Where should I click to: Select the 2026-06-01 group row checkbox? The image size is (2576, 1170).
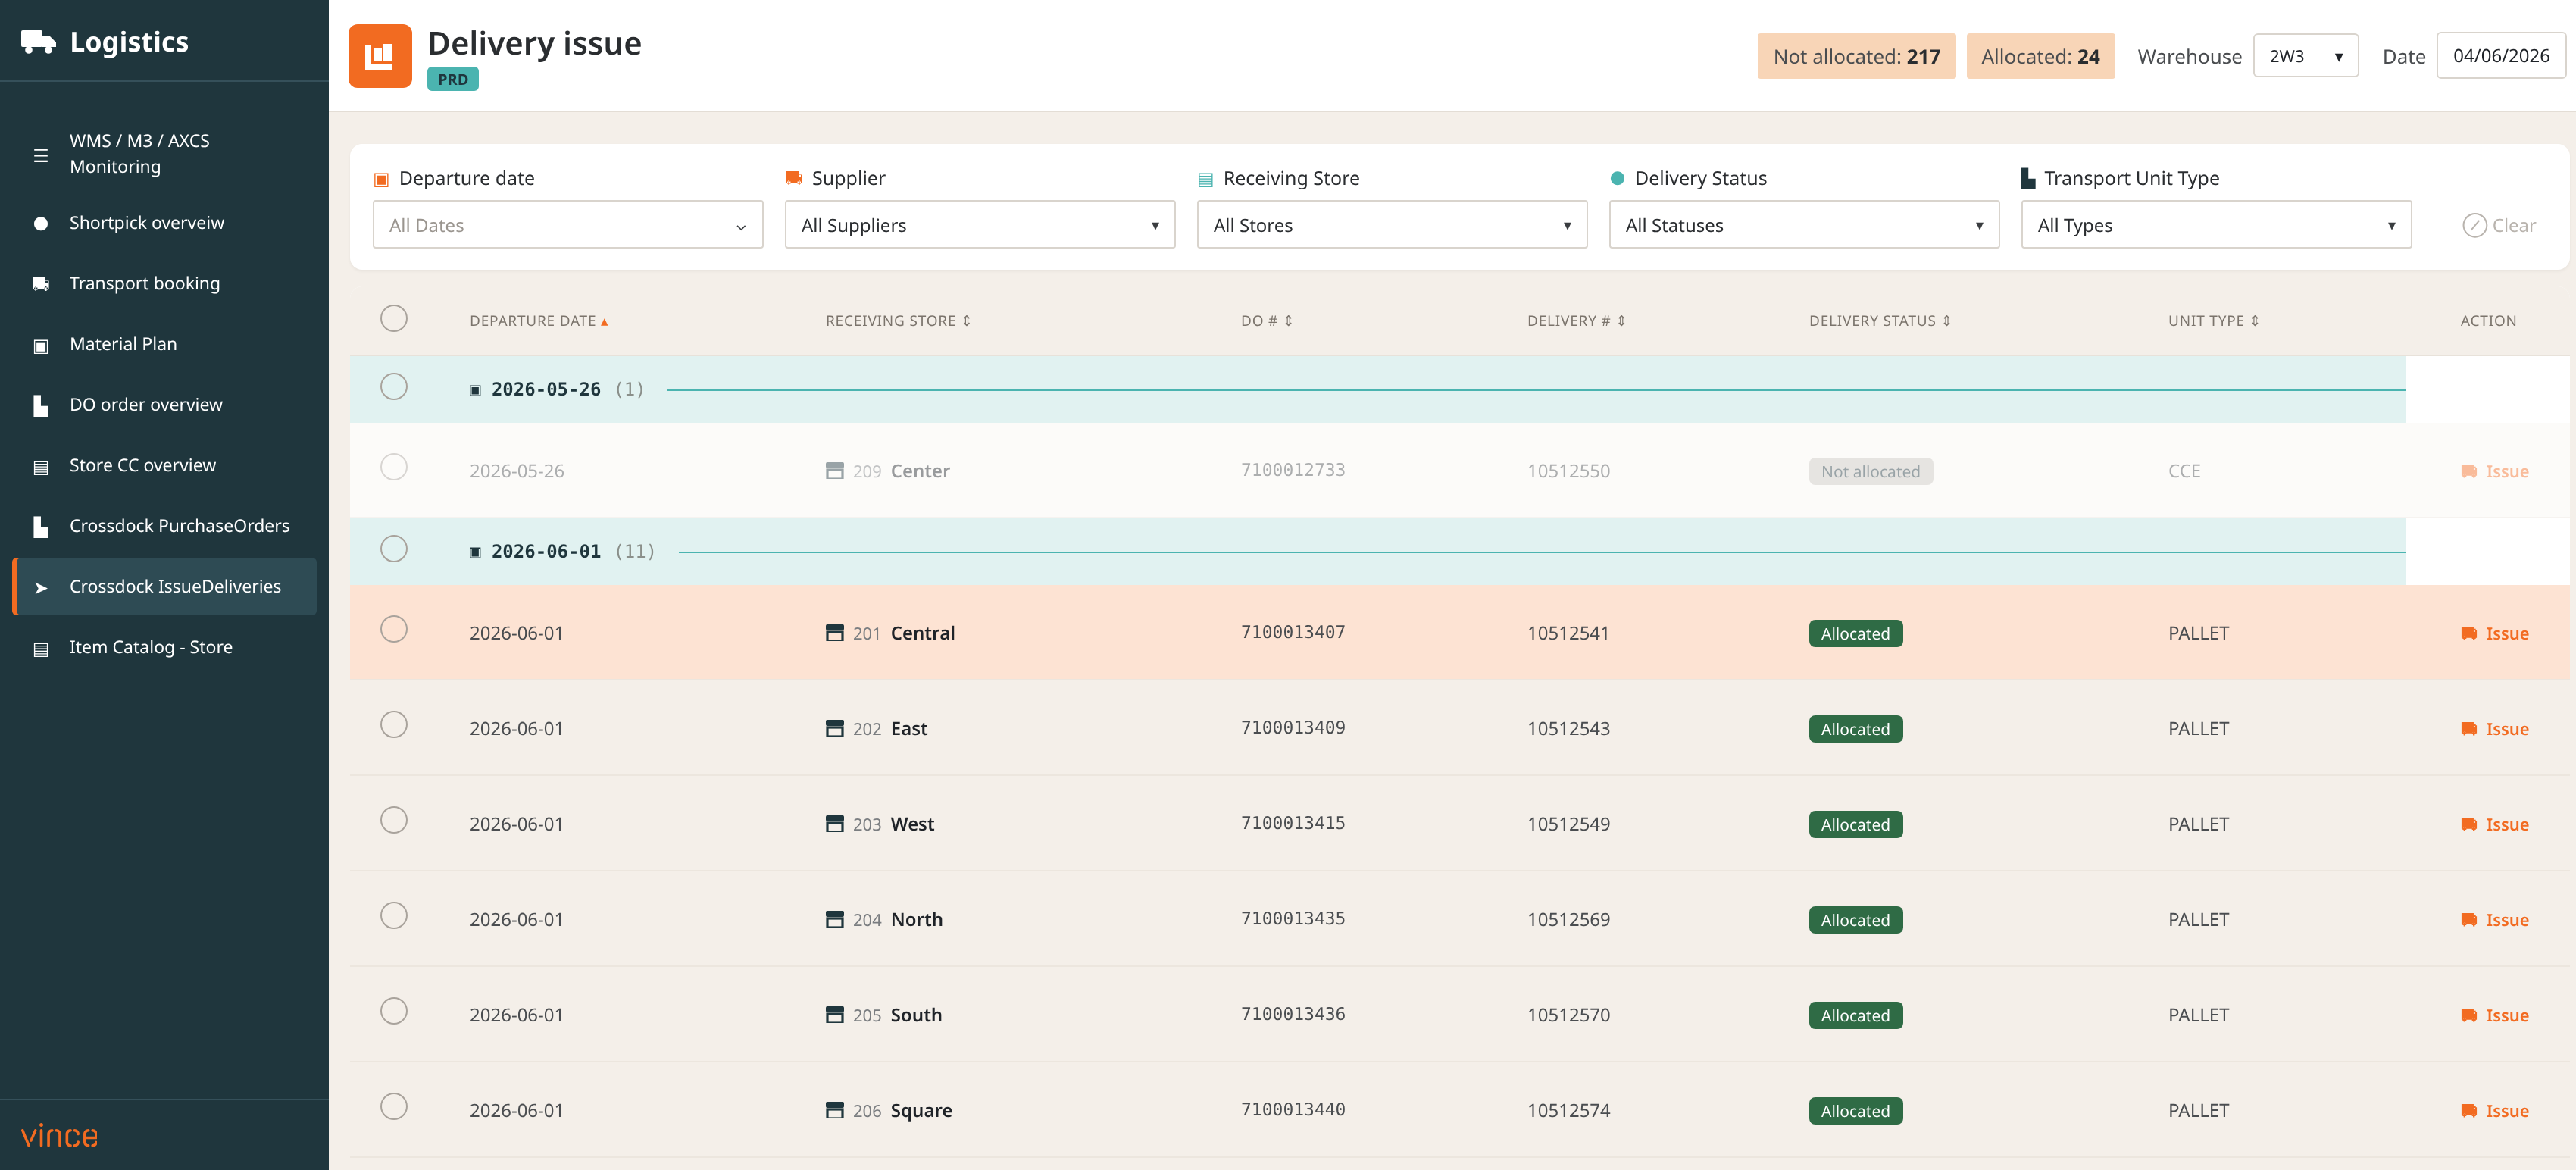pyautogui.click(x=394, y=548)
